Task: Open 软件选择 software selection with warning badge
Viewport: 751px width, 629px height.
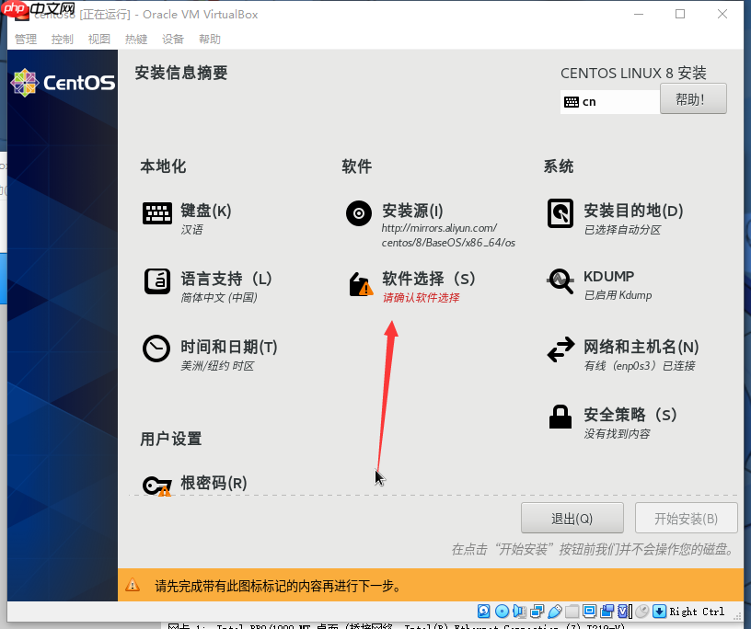Action: pos(359,283)
